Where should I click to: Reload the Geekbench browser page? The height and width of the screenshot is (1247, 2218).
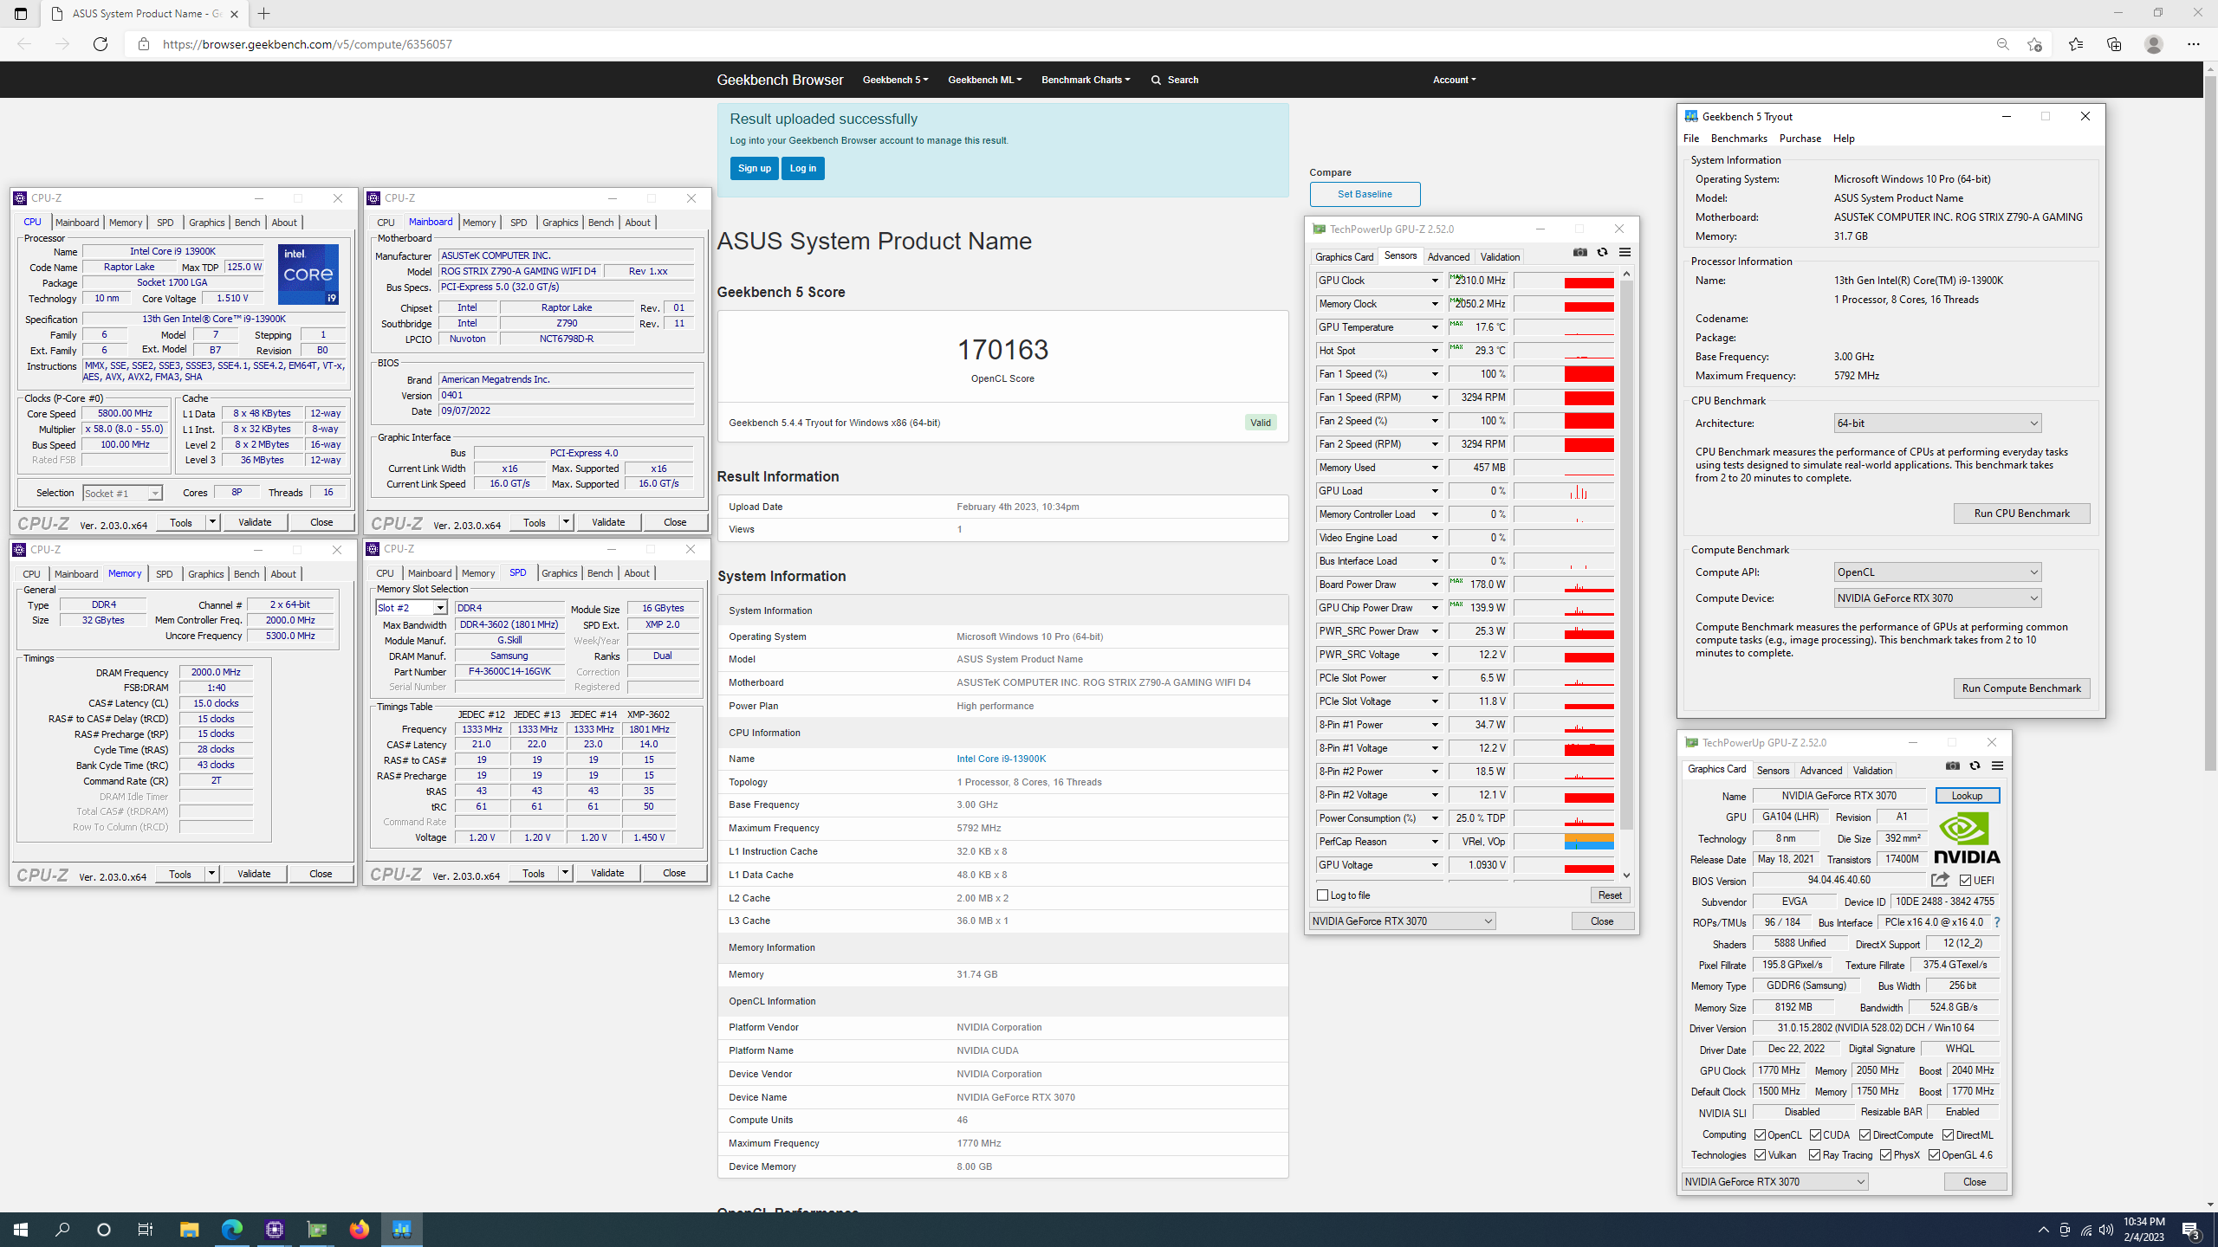101,44
